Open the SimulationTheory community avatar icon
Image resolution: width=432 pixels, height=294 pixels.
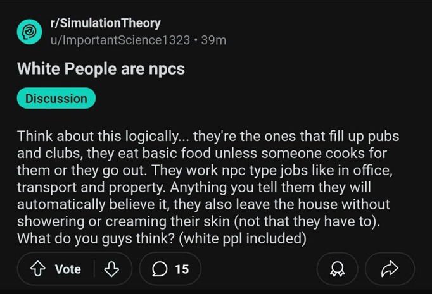(30, 32)
